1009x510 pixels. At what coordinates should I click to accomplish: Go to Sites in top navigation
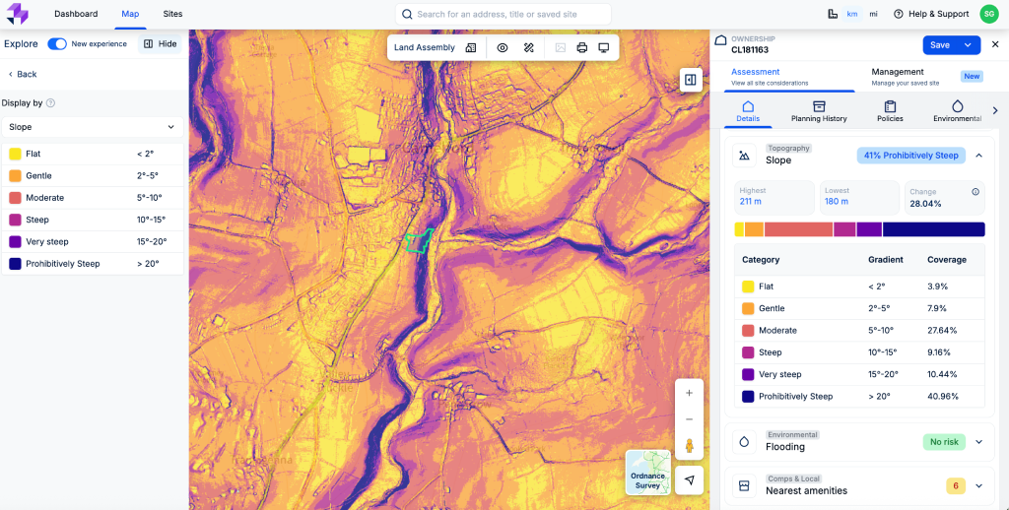click(x=173, y=14)
